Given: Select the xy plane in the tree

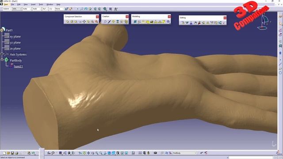Looking at the screenshot, I should click(x=15, y=37).
